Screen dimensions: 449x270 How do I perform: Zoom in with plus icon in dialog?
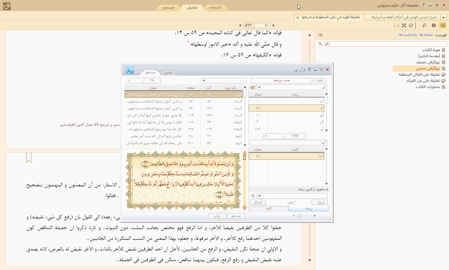coord(315,216)
